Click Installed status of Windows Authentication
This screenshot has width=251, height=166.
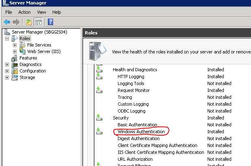216,132
